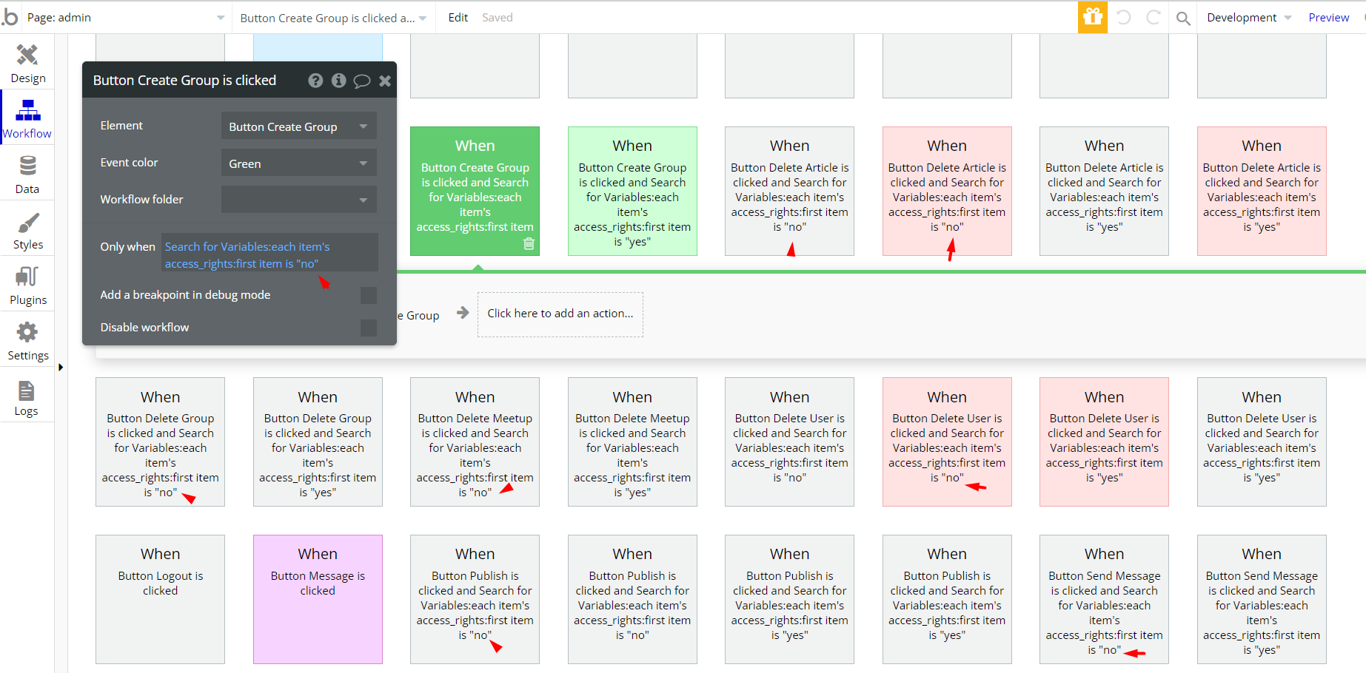Click the undo arrow icon
Viewport: 1366px width, 673px height.
(1123, 18)
